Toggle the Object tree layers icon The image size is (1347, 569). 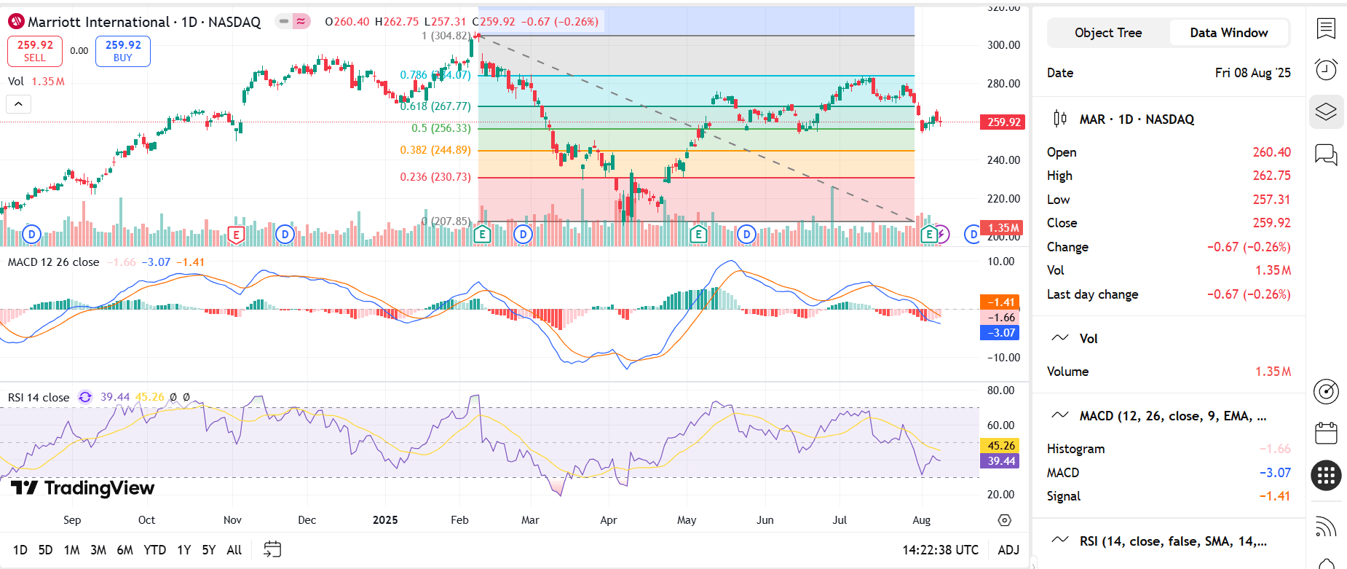click(x=1326, y=111)
